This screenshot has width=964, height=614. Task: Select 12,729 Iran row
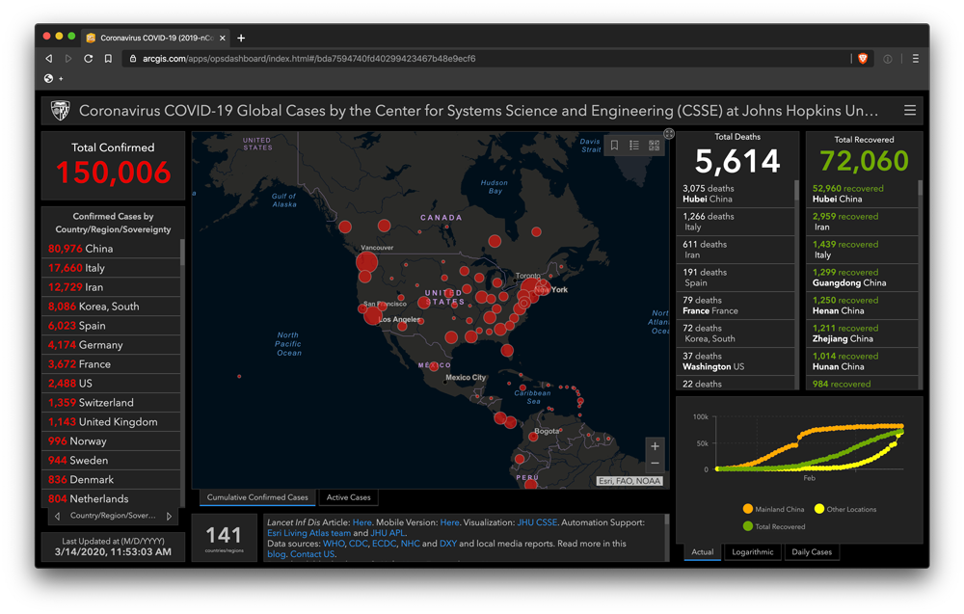pos(113,287)
